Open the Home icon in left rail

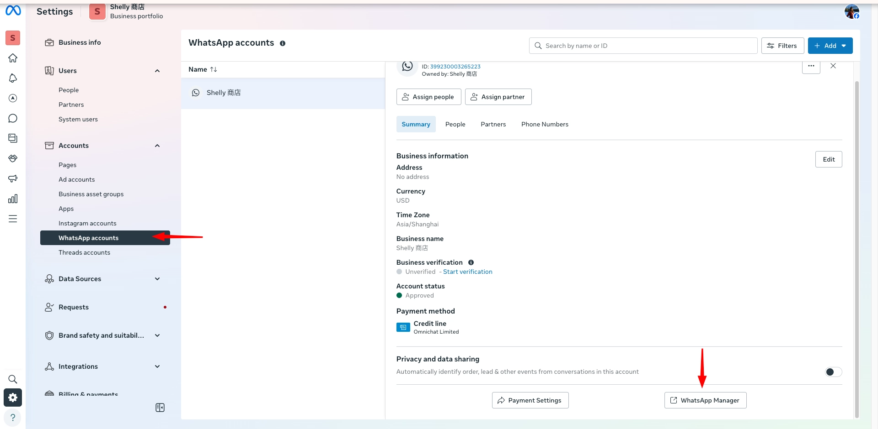click(x=13, y=58)
